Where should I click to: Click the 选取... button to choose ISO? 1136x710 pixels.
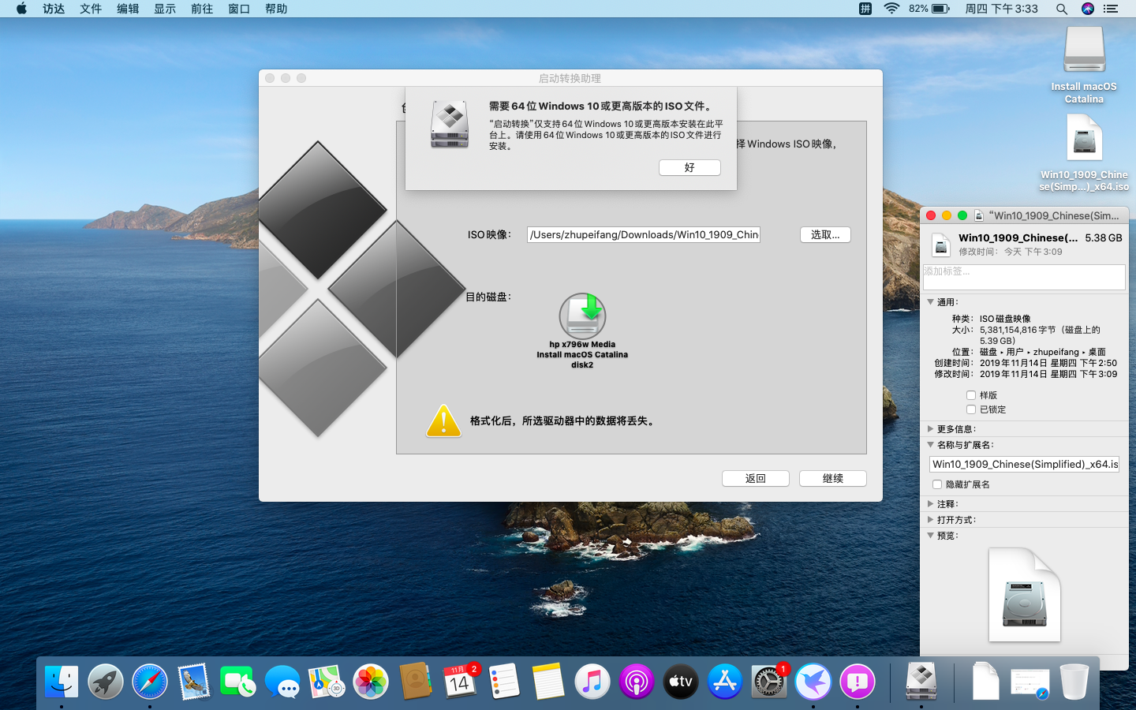coord(825,234)
